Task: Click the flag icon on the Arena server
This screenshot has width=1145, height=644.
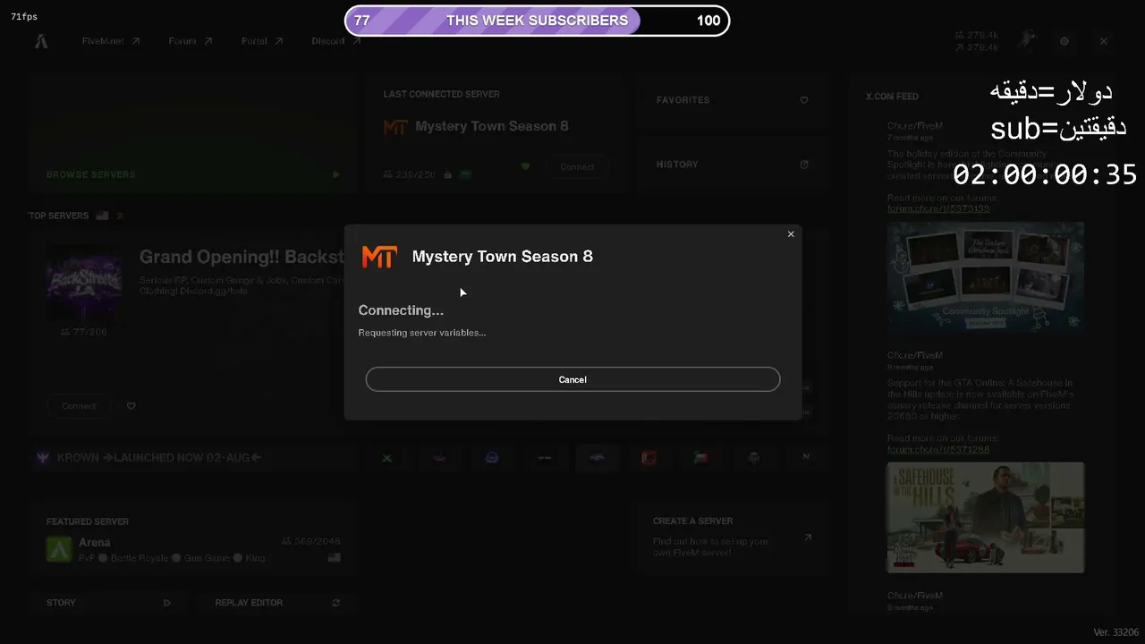Action: coord(334,557)
